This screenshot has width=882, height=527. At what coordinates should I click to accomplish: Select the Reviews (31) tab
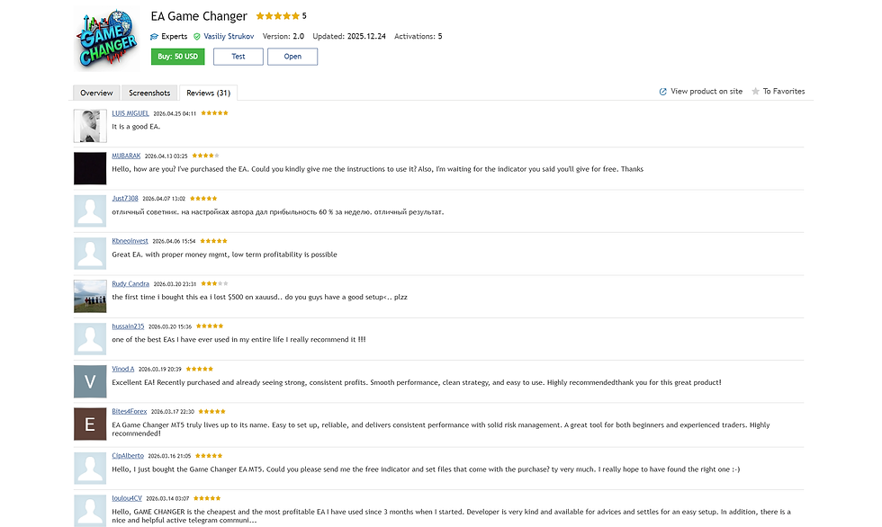(208, 93)
